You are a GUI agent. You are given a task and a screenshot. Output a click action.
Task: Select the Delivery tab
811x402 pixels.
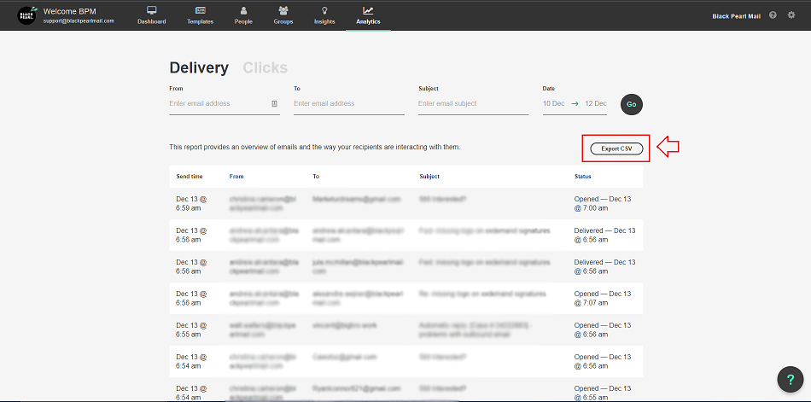[x=199, y=68]
